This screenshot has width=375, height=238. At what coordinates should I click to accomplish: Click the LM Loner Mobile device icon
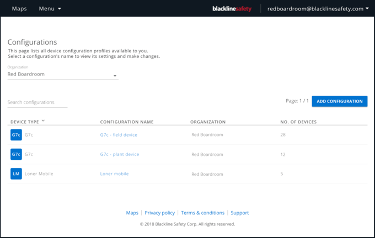[x=16, y=174]
